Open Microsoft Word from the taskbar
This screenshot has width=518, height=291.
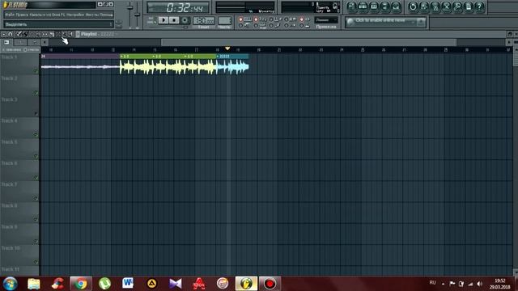pyautogui.click(x=128, y=284)
